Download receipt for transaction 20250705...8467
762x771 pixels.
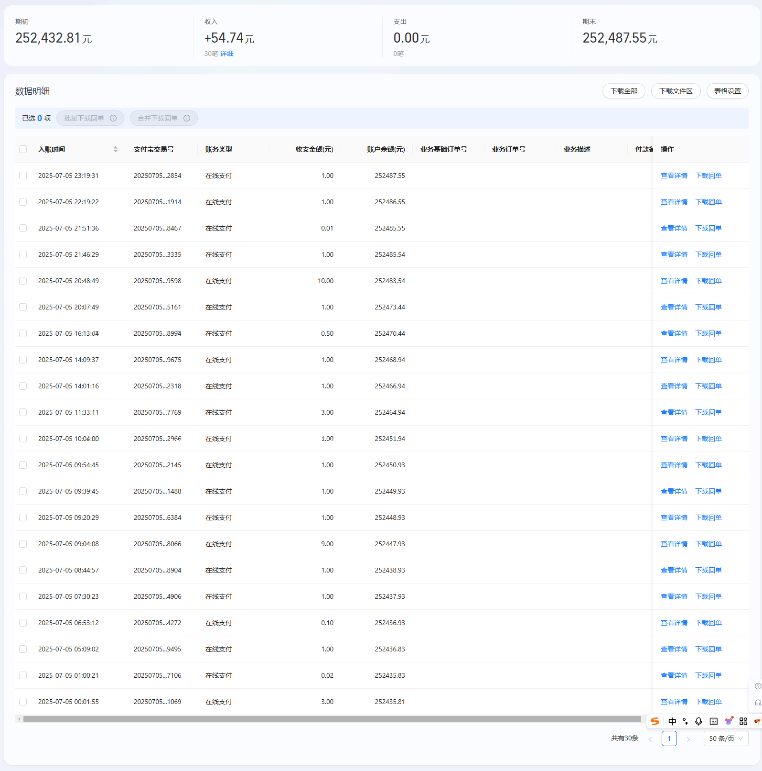point(708,228)
